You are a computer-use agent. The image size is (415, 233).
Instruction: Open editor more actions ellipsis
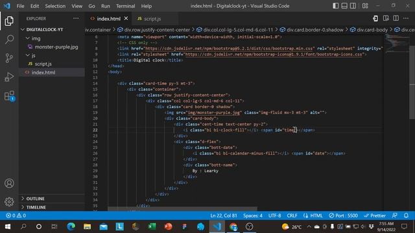point(406,19)
